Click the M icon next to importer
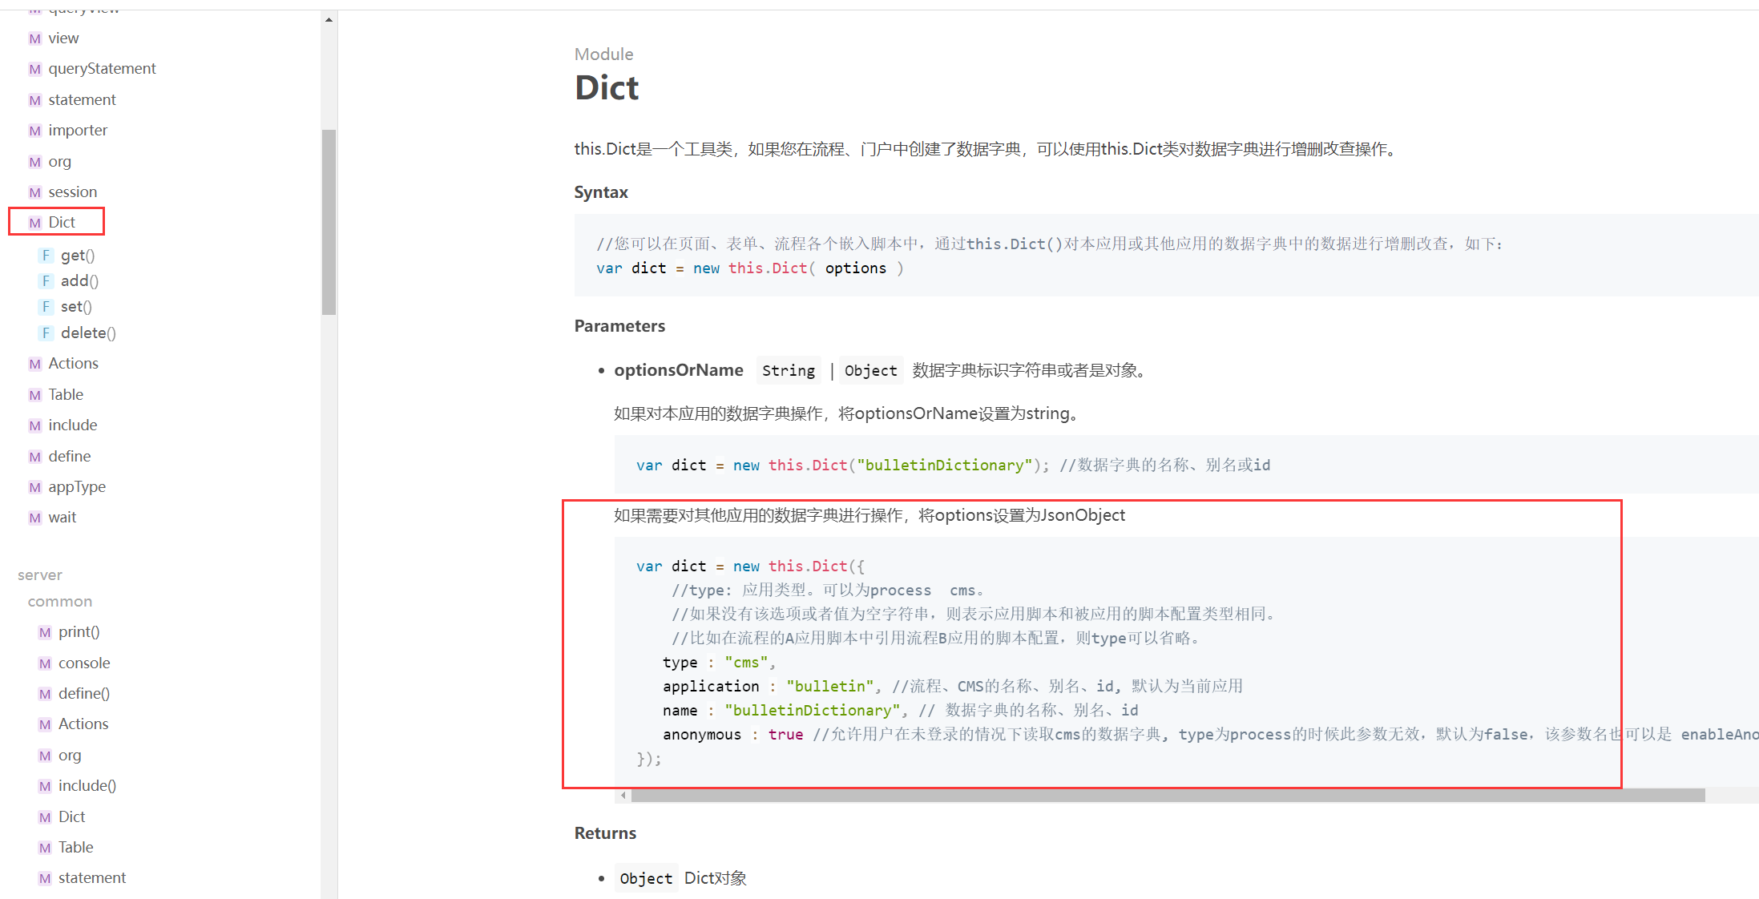This screenshot has width=1759, height=899. [34, 131]
